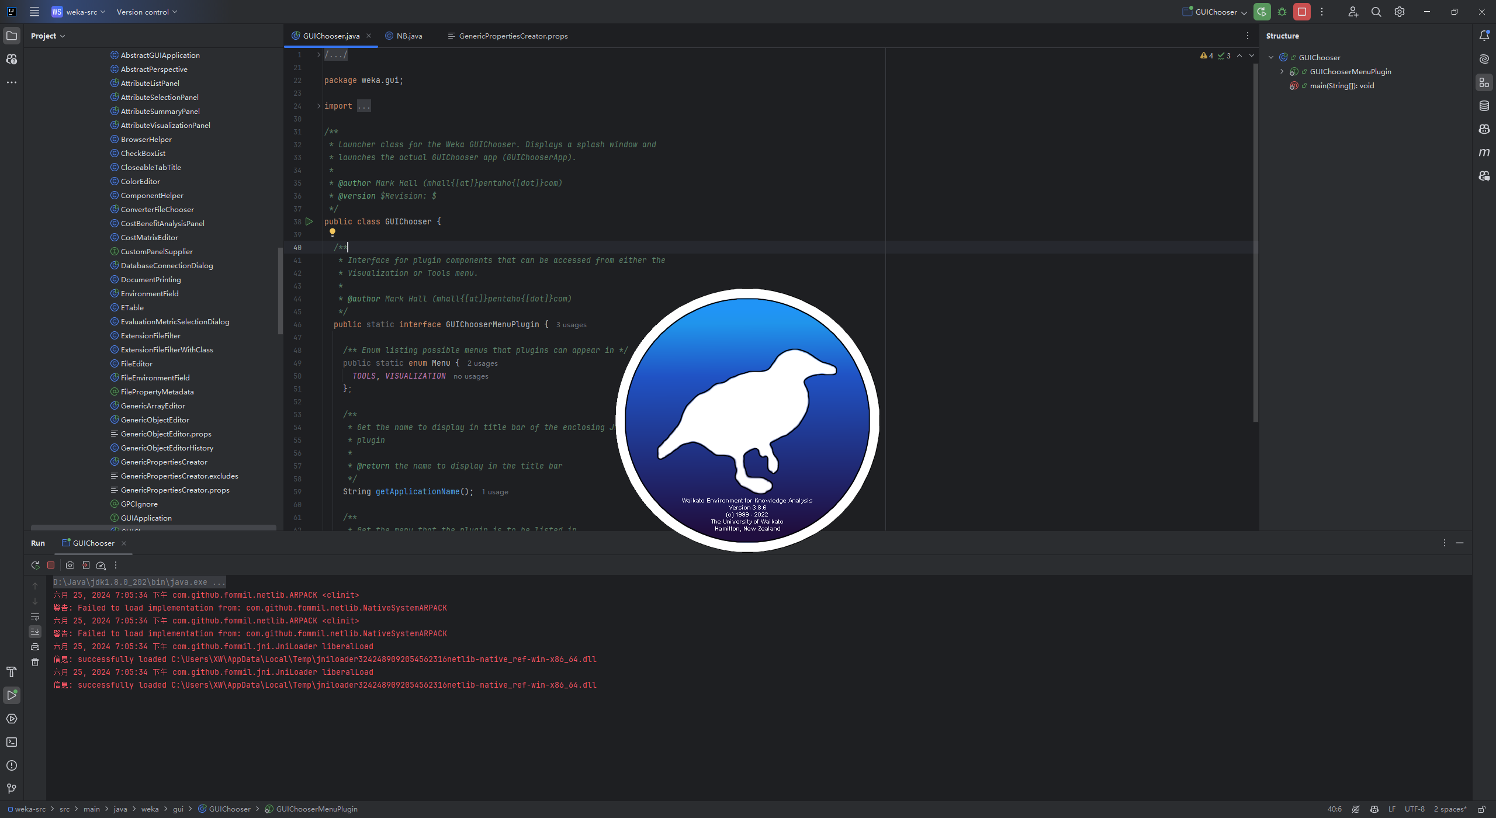Click the project tree vertical scrollbar
1496x818 pixels.
[280, 290]
